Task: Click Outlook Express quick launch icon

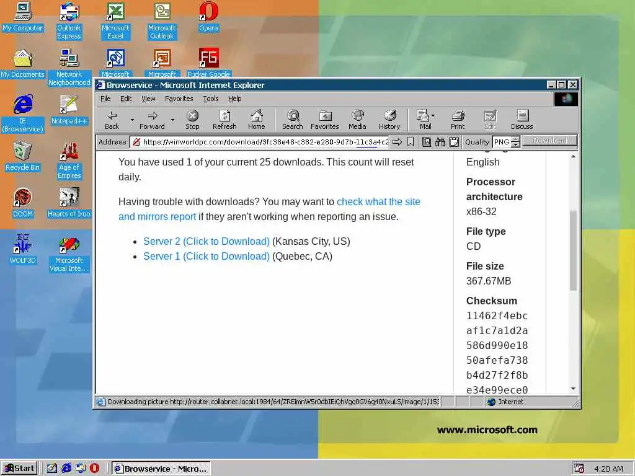Action: tap(81, 469)
